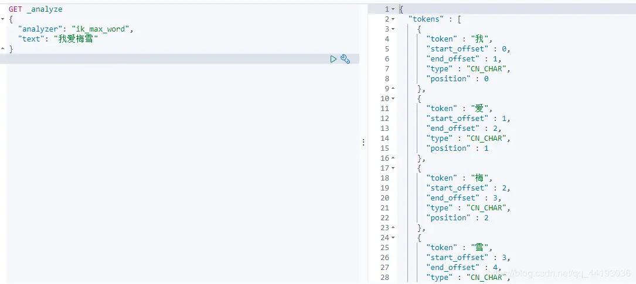Click line number 4 in response gutter

pyautogui.click(x=386, y=39)
